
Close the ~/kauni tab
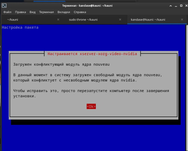click(58, 20)
